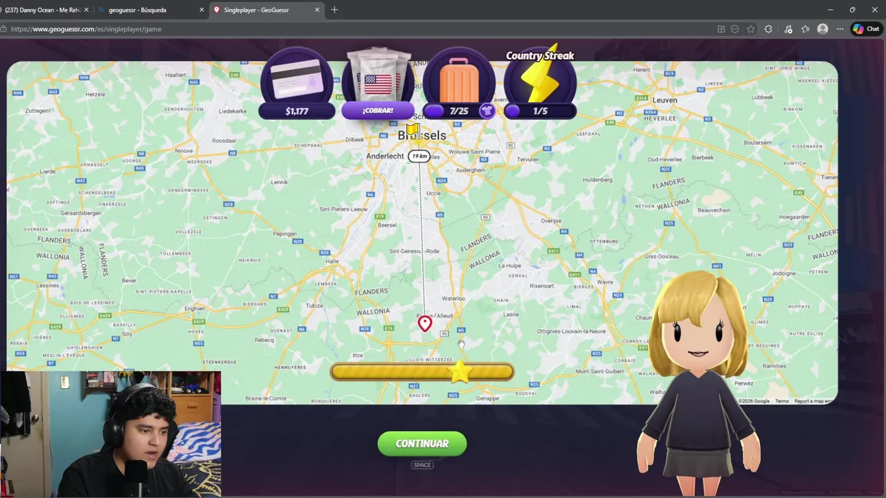
Task: Click the Tubize label on the map
Action: pos(314,306)
